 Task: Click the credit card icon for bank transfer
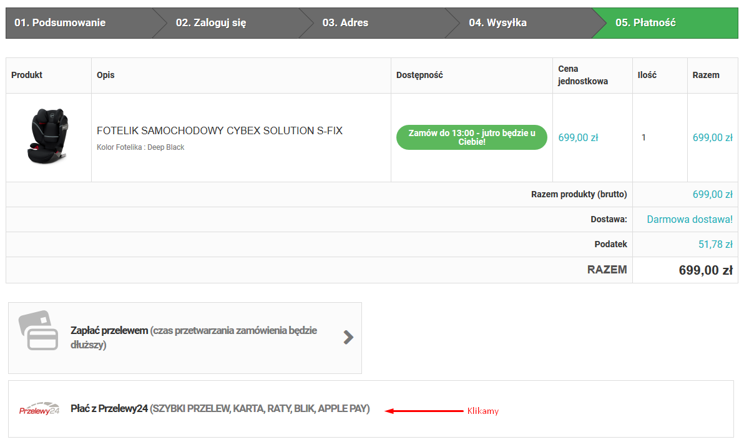[39, 331]
